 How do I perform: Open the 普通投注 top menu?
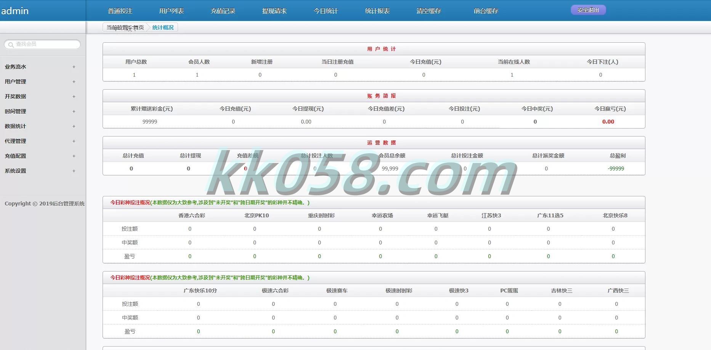point(120,11)
